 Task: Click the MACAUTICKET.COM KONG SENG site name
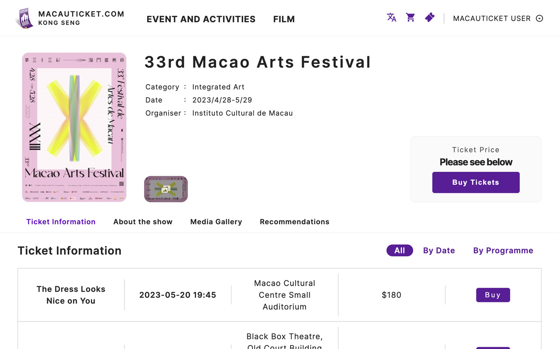[81, 18]
